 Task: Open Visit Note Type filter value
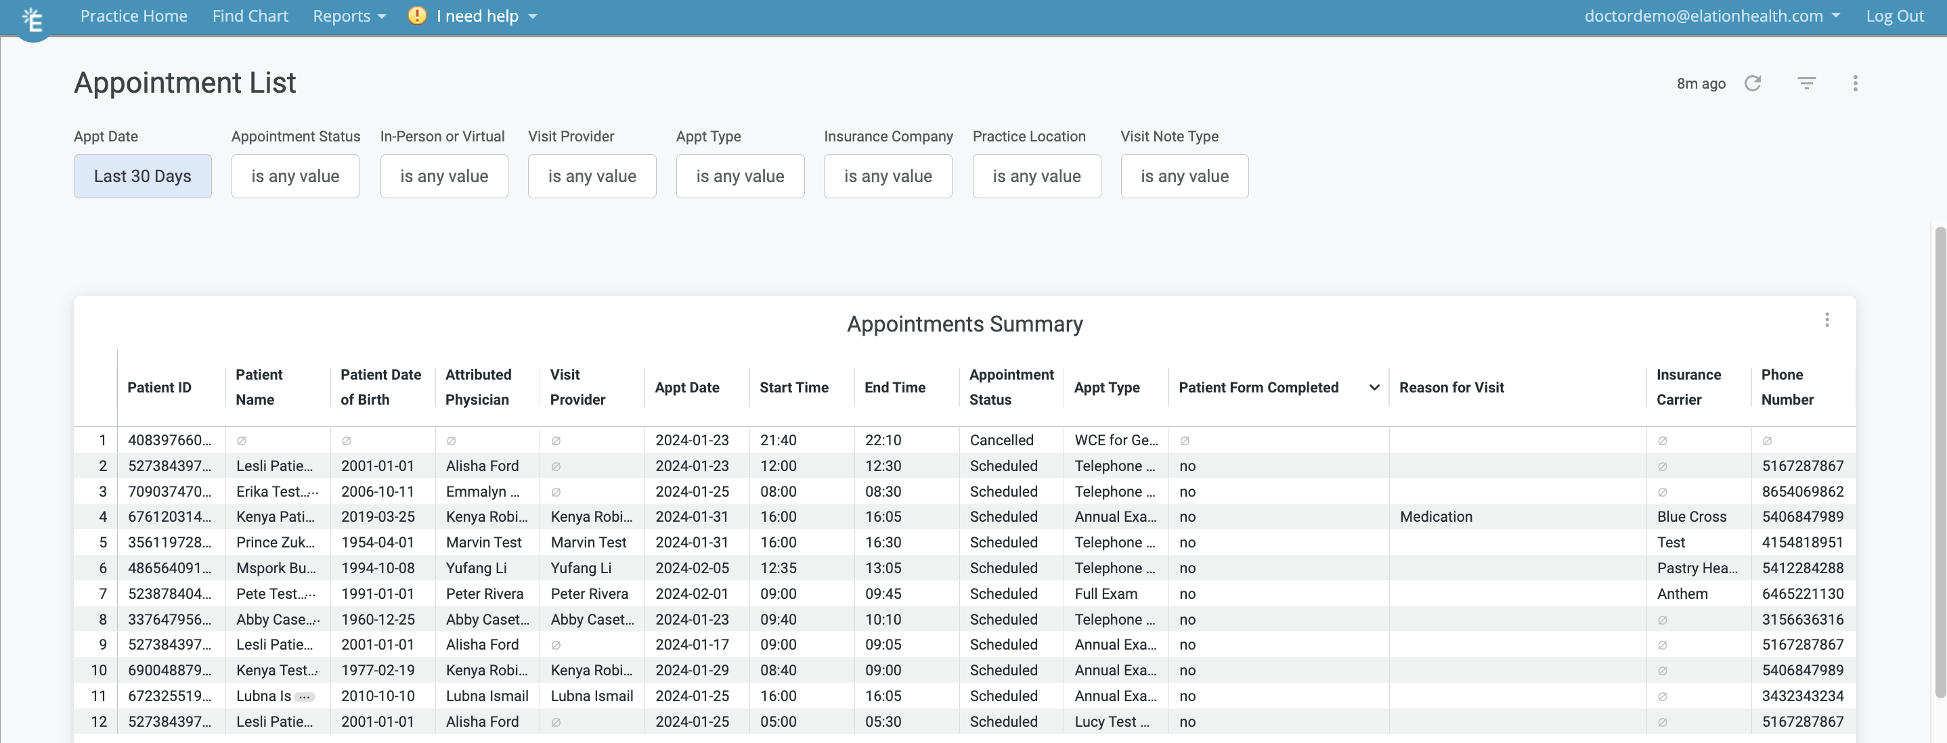[1183, 176]
